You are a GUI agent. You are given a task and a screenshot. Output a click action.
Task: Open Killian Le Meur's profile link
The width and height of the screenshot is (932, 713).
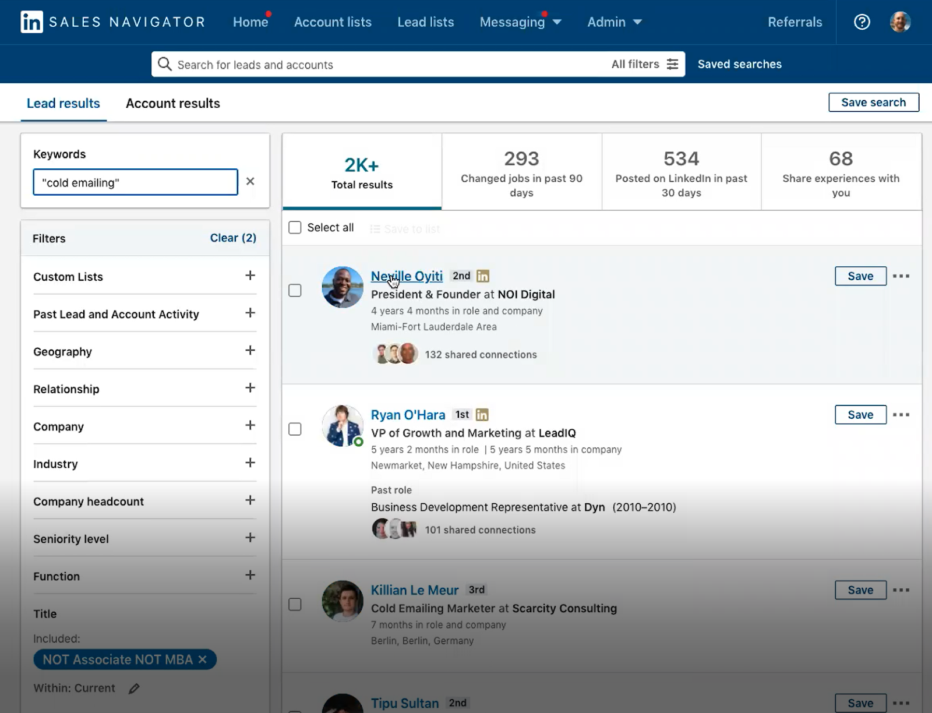coord(415,590)
